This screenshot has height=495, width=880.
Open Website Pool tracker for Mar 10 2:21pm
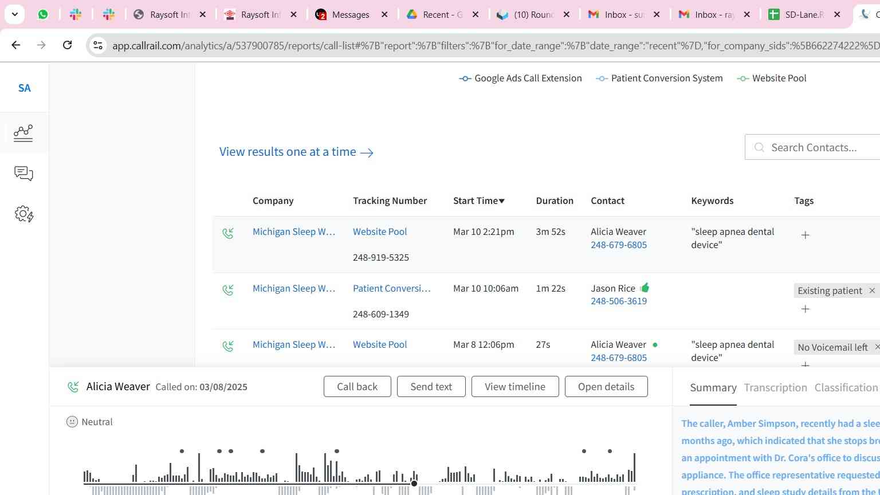tap(380, 231)
